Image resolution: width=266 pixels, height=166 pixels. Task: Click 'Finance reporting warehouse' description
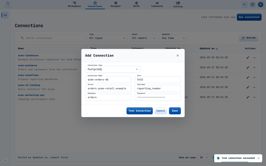38,79
